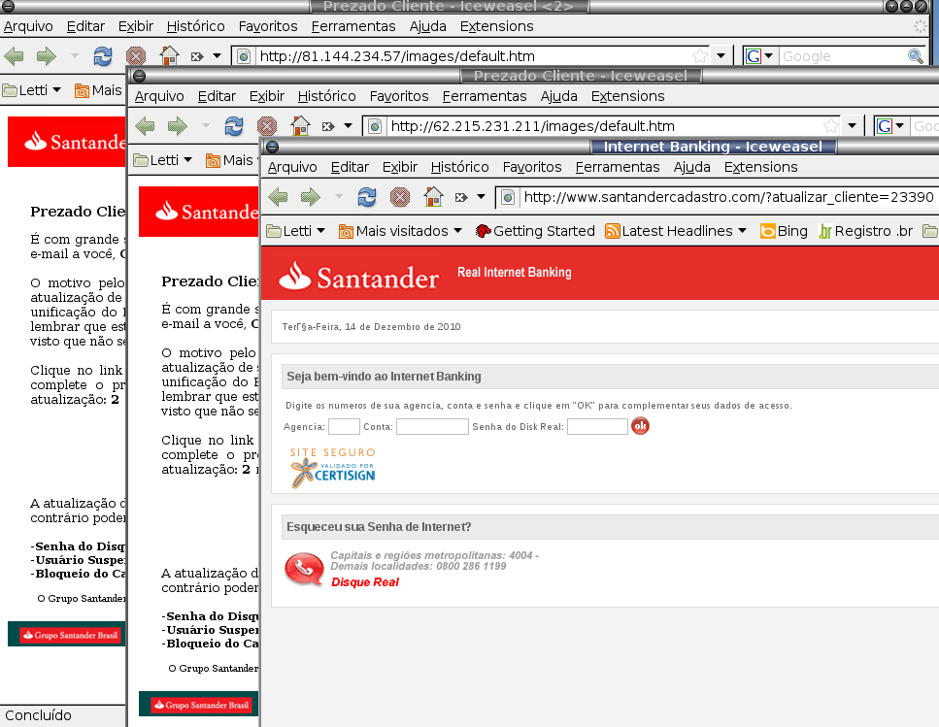Click Back arrow in the 62.215.231.211 window
Screen dimensions: 939x727
point(145,126)
